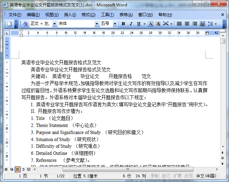This screenshot has width=229, height=182.
Task: Open the 帮助(H) menu
Action: coord(165,15)
